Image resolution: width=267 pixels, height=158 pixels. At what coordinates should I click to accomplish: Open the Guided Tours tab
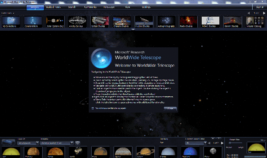pyautogui.click(x=53, y=7)
